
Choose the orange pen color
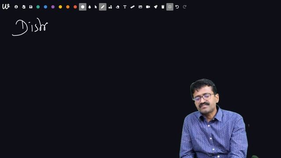click(x=68, y=7)
